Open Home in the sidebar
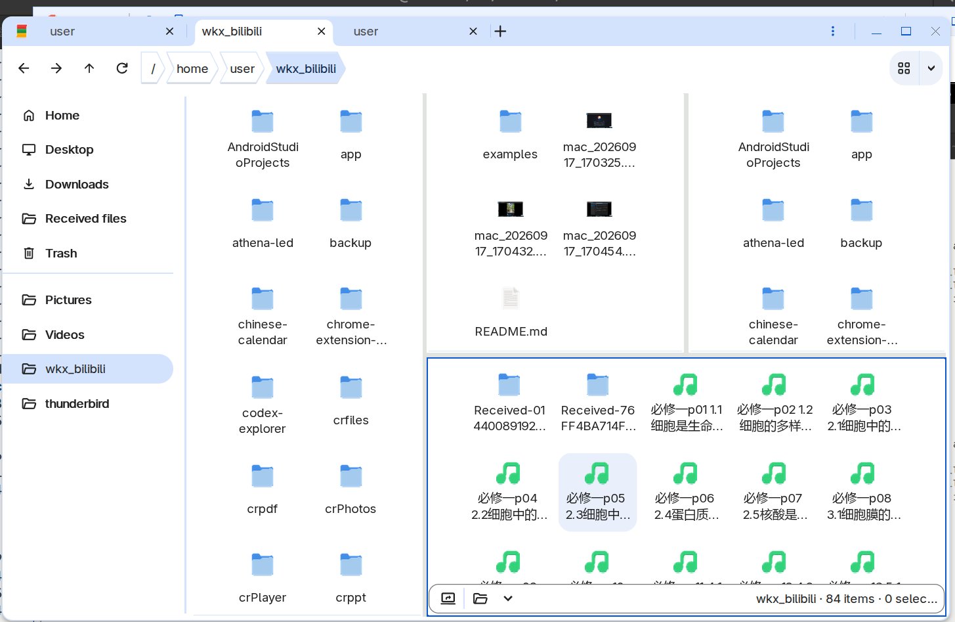Image resolution: width=955 pixels, height=622 pixels. (88, 116)
